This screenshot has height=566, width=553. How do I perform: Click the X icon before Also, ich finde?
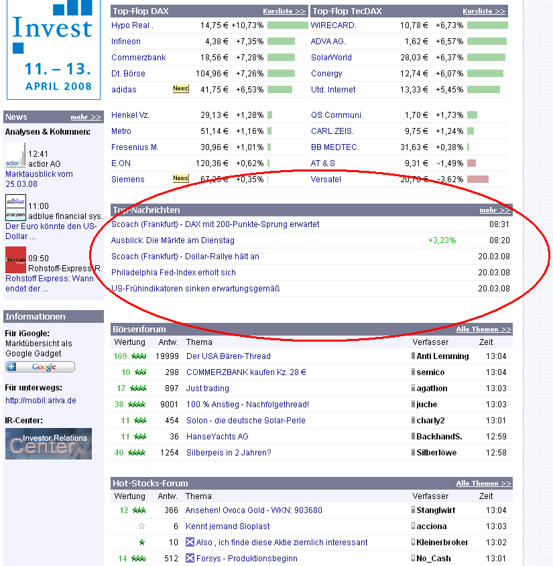190,542
